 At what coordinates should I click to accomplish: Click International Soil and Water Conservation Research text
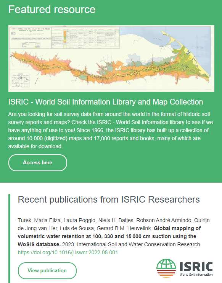139,244
